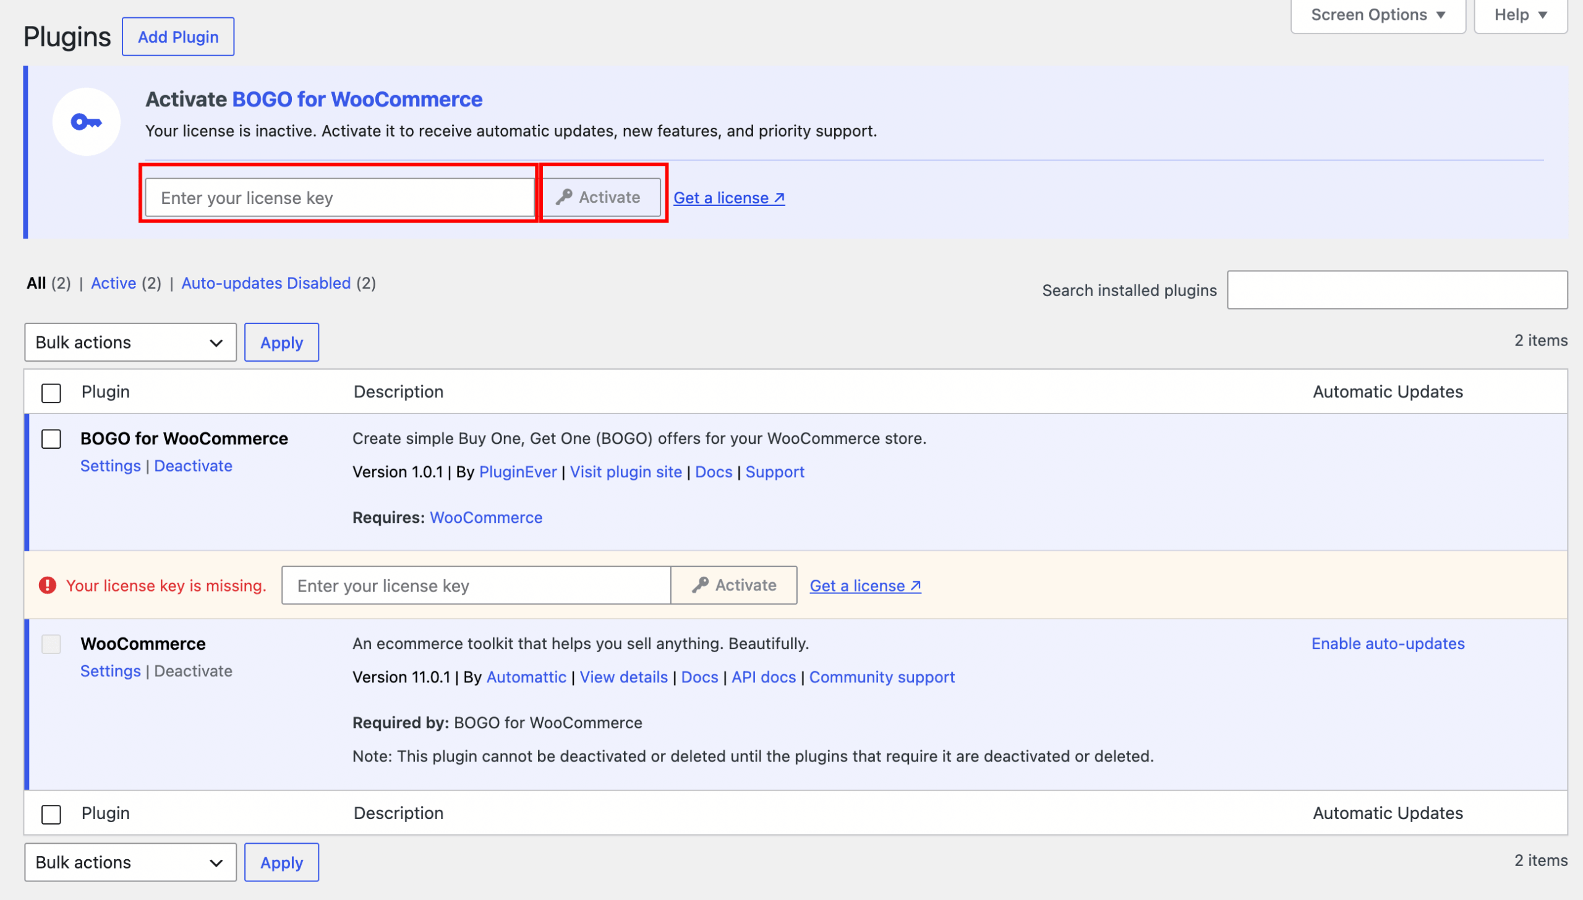Open the WooCommerce link beside Requires

[486, 518]
